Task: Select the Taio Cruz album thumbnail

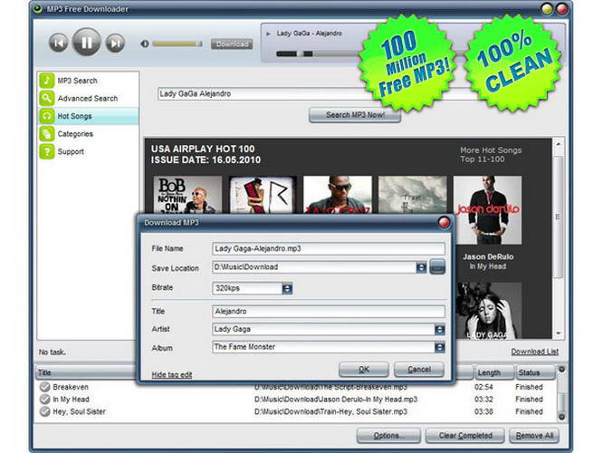Action: [x=338, y=195]
